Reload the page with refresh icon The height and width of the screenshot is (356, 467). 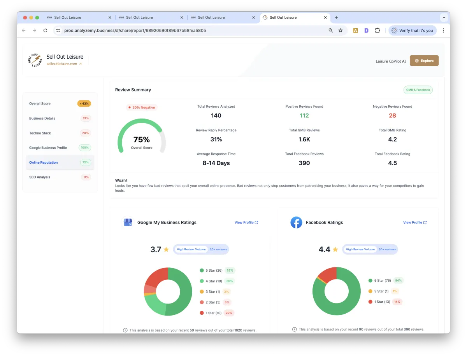click(45, 30)
